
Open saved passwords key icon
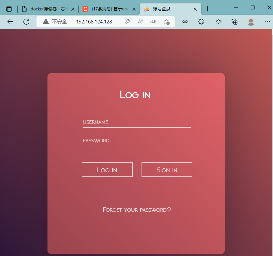pos(127,22)
